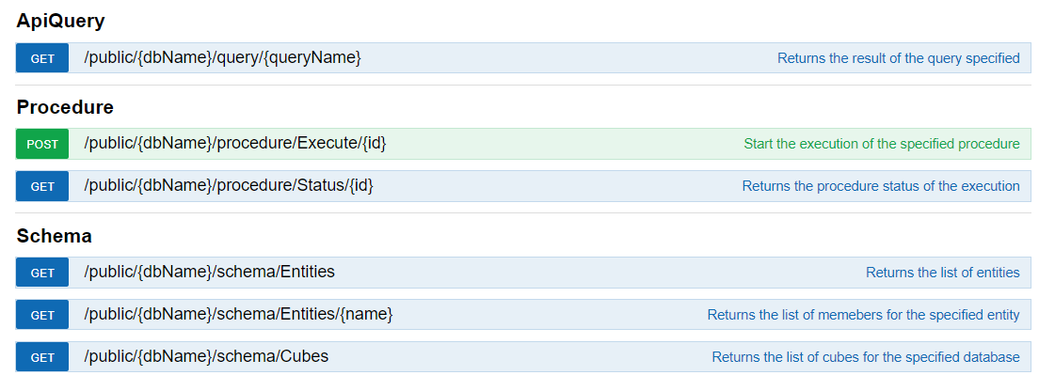Collapse the Procedure section heading
1055x391 pixels.
tap(65, 107)
